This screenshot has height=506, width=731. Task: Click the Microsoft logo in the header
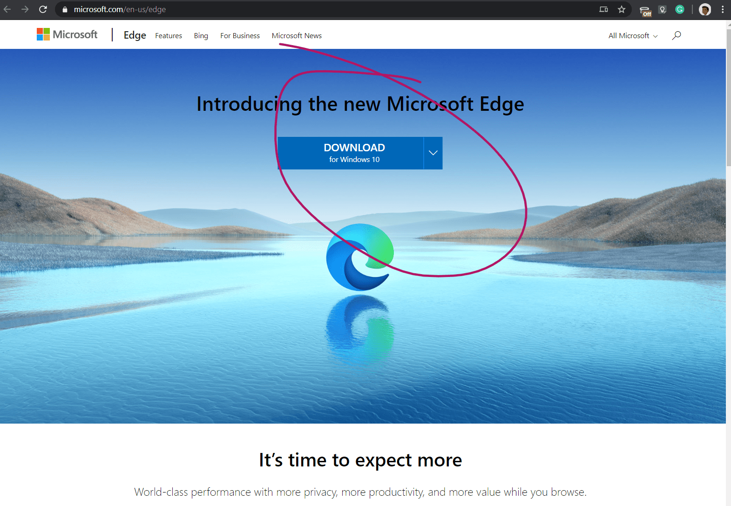pyautogui.click(x=67, y=34)
